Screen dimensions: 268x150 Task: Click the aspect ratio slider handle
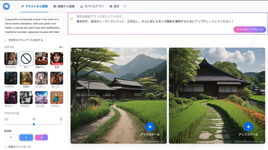[x=34, y=124]
